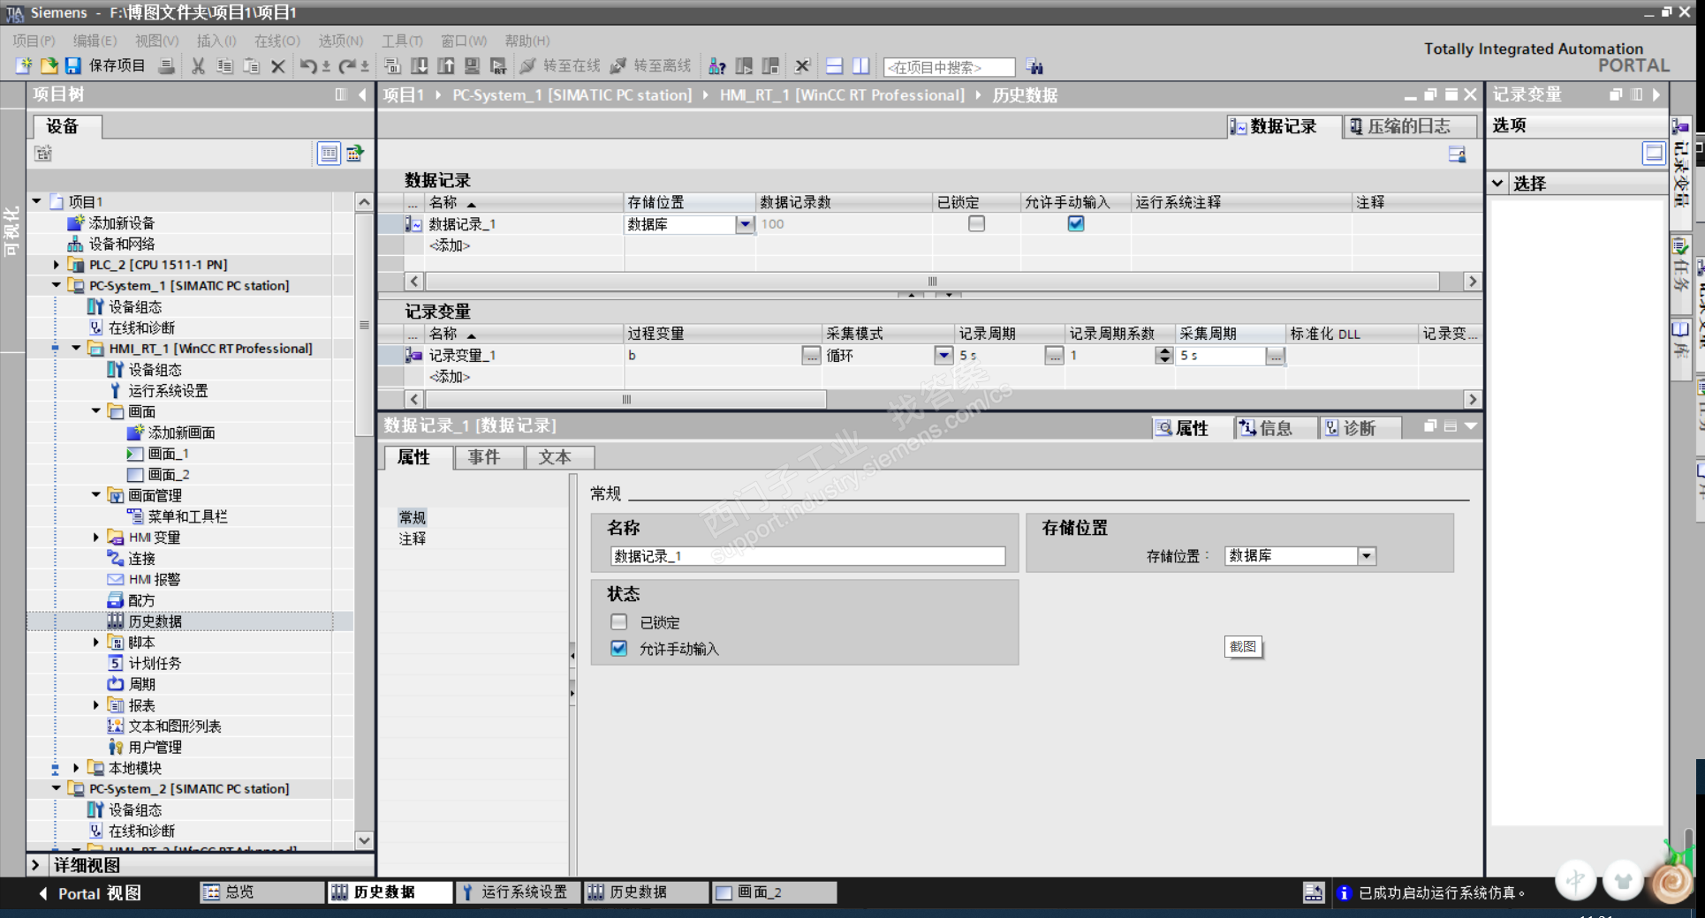This screenshot has width=1705, height=918.
Task: Click the download to device icon
Action: click(420, 66)
